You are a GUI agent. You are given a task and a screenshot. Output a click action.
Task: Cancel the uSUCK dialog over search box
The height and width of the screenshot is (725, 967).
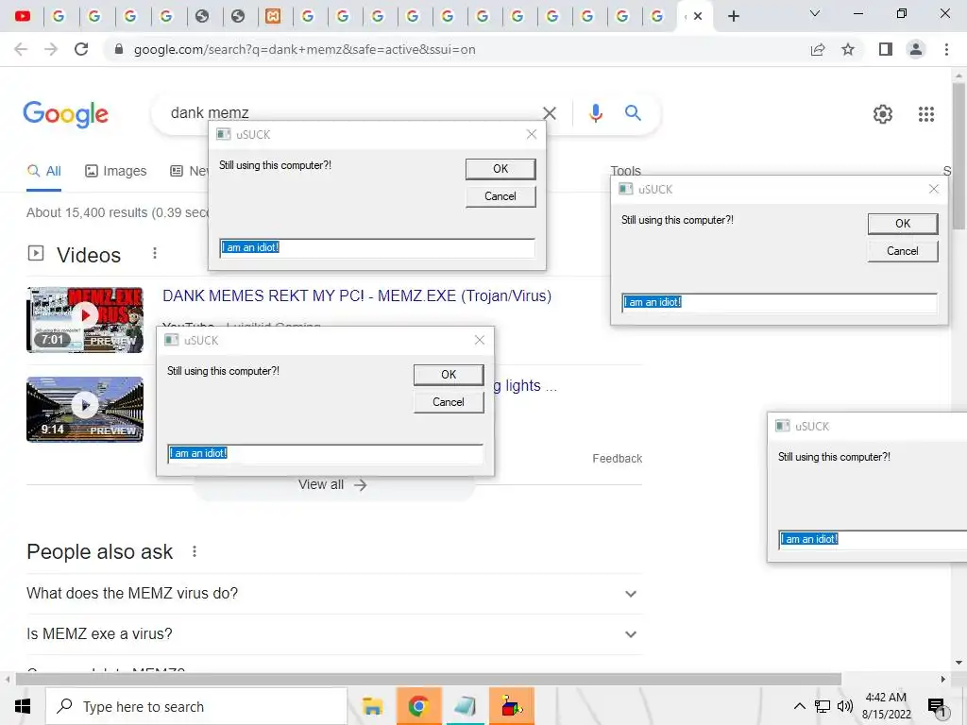point(500,196)
